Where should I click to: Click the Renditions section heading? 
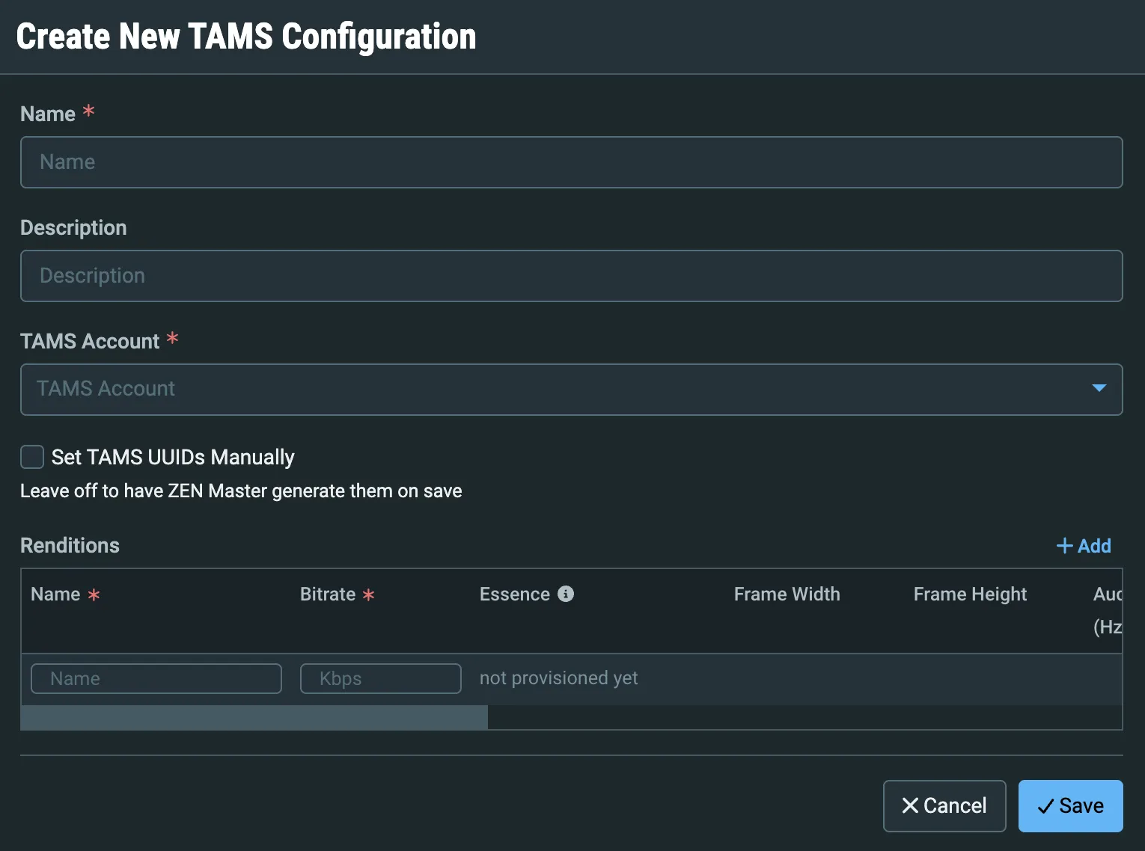tap(70, 546)
